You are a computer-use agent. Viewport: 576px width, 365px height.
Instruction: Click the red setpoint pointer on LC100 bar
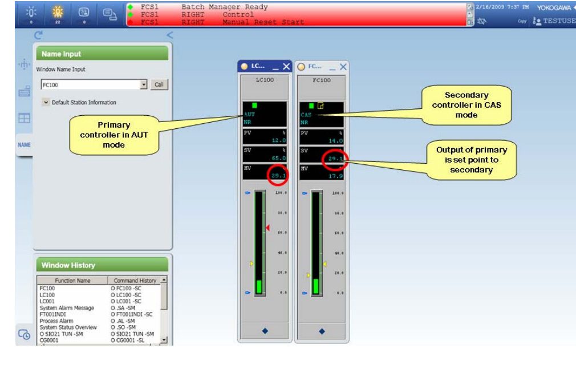coord(267,228)
